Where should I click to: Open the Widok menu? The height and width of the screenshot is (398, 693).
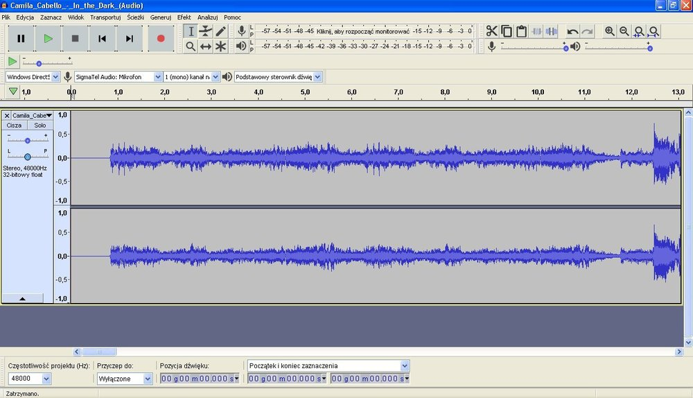click(76, 17)
